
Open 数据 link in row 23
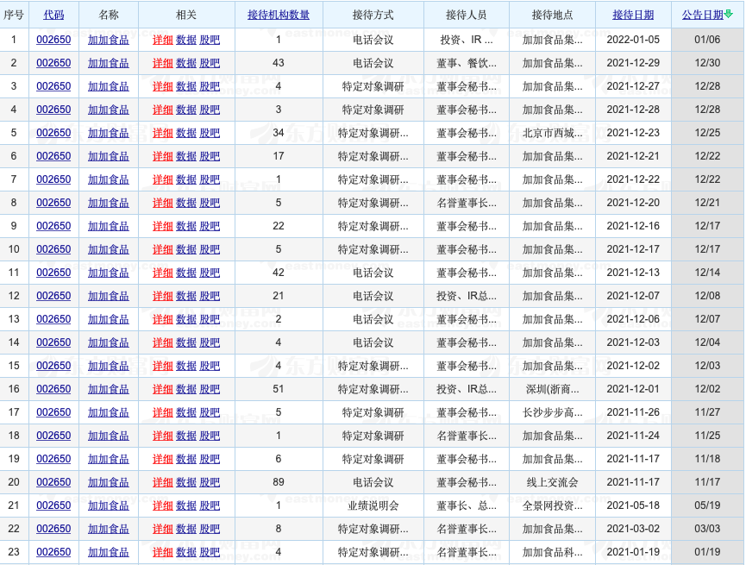point(186,552)
